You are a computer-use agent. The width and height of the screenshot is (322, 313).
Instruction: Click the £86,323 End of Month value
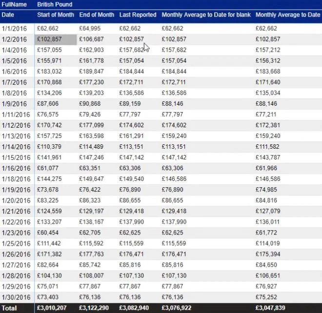pyautogui.click(x=90, y=200)
